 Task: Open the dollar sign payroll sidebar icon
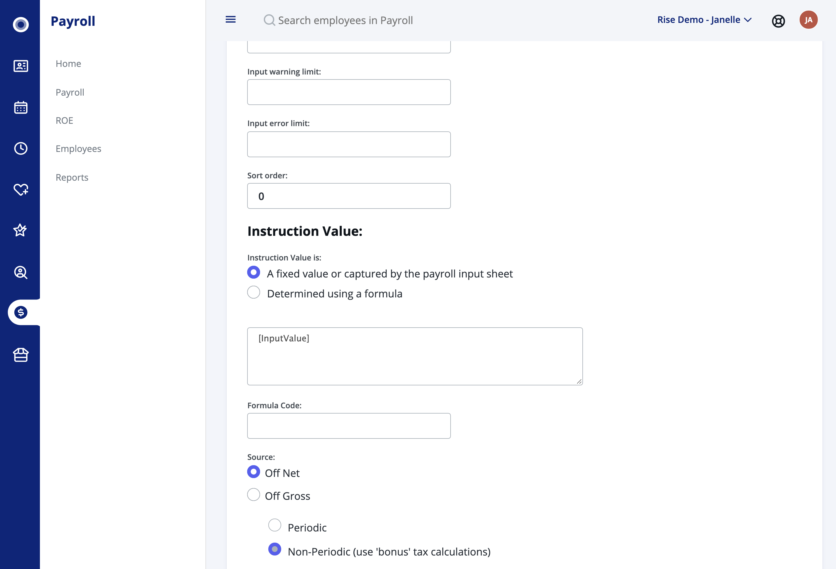tap(21, 312)
